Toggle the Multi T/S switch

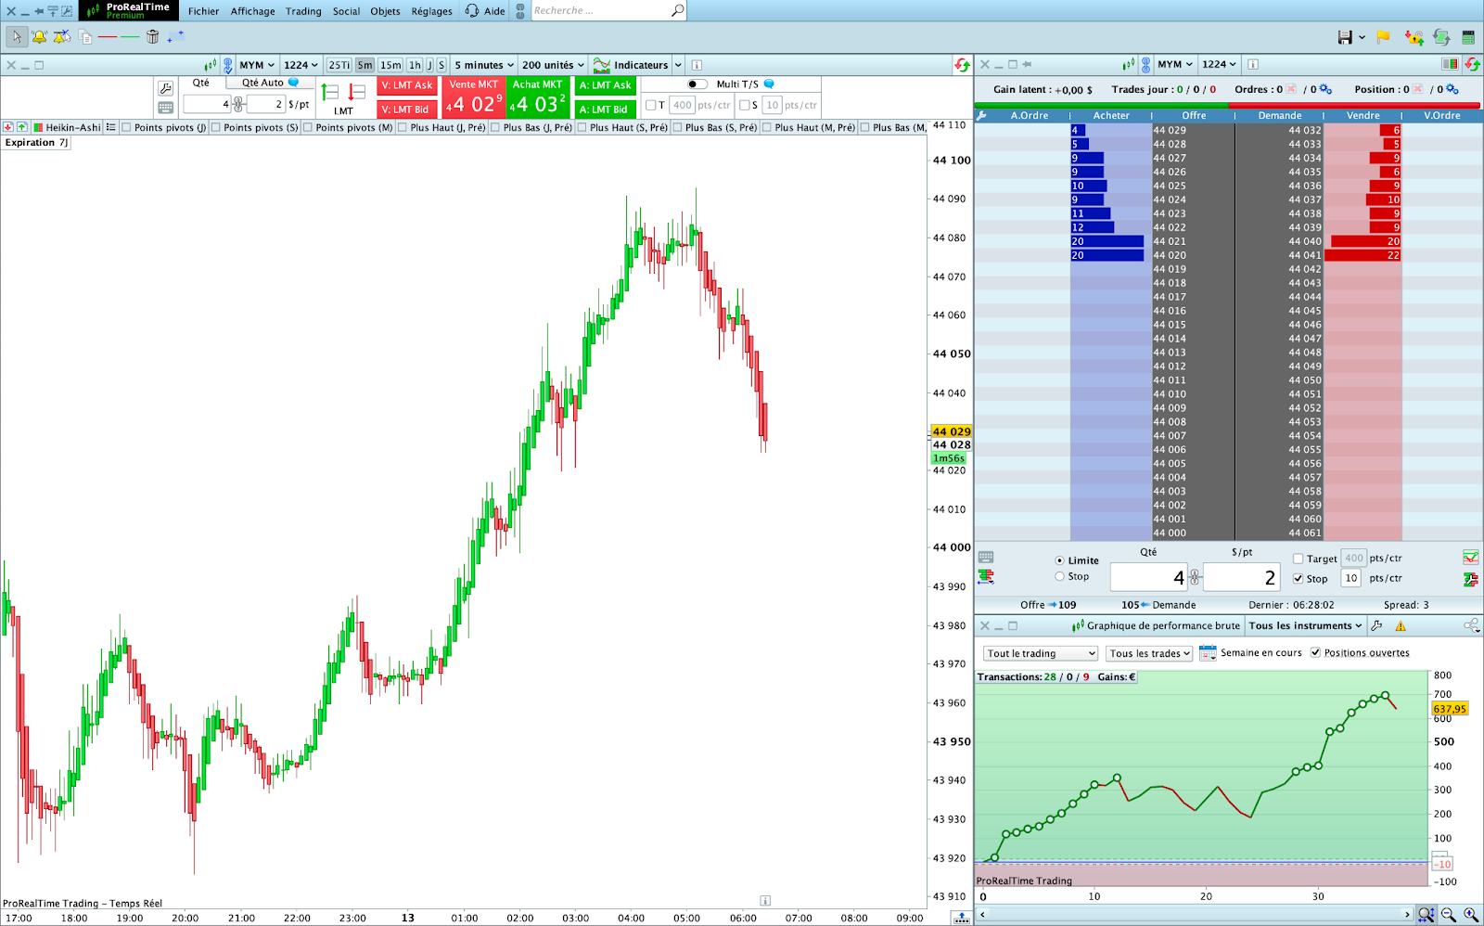pyautogui.click(x=697, y=84)
